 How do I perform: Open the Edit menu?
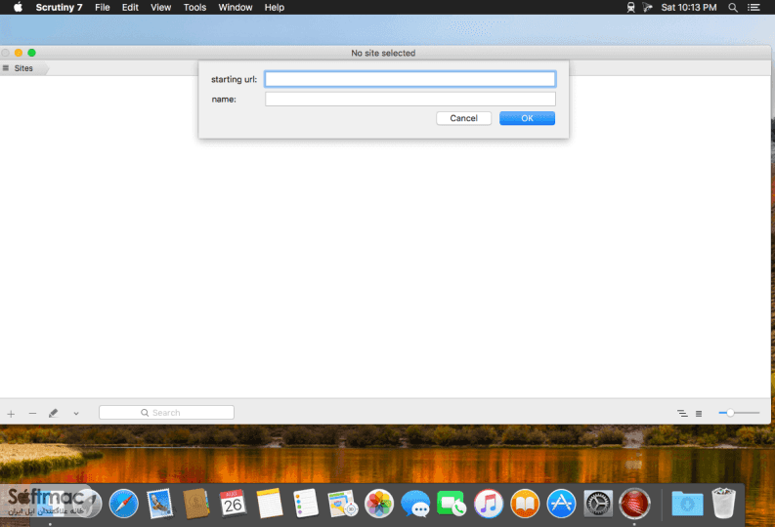130,8
